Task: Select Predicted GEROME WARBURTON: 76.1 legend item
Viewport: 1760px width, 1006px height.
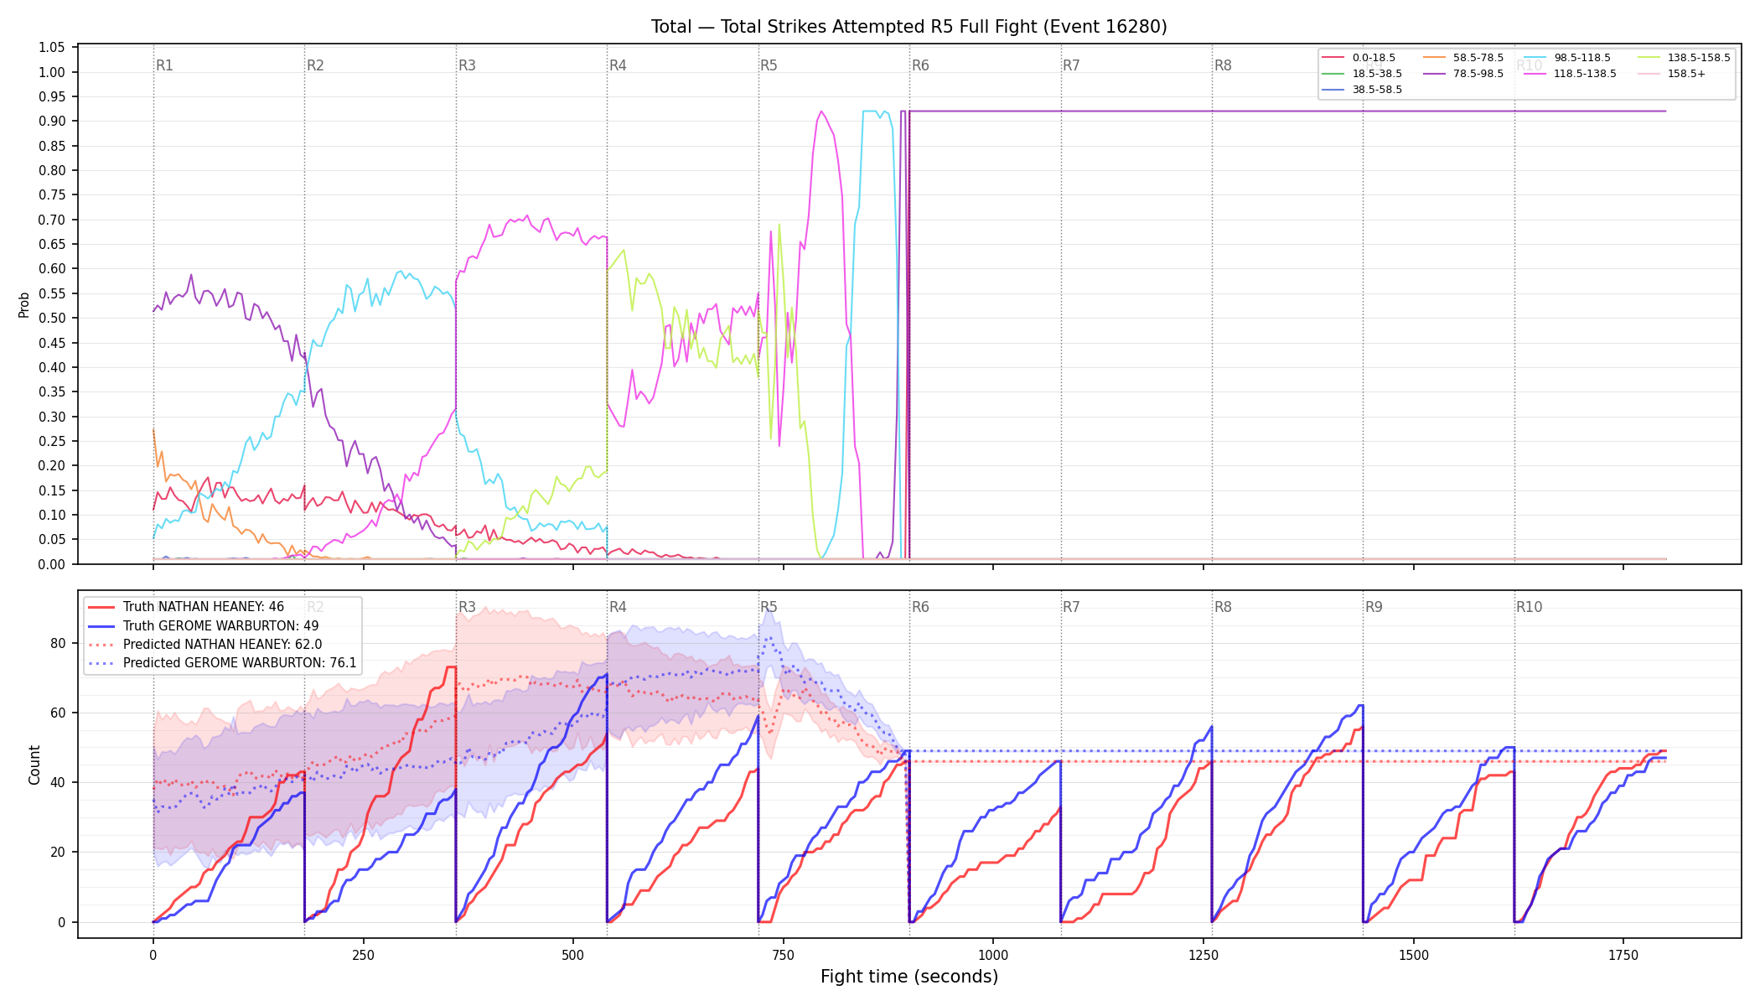Action: pos(222,663)
